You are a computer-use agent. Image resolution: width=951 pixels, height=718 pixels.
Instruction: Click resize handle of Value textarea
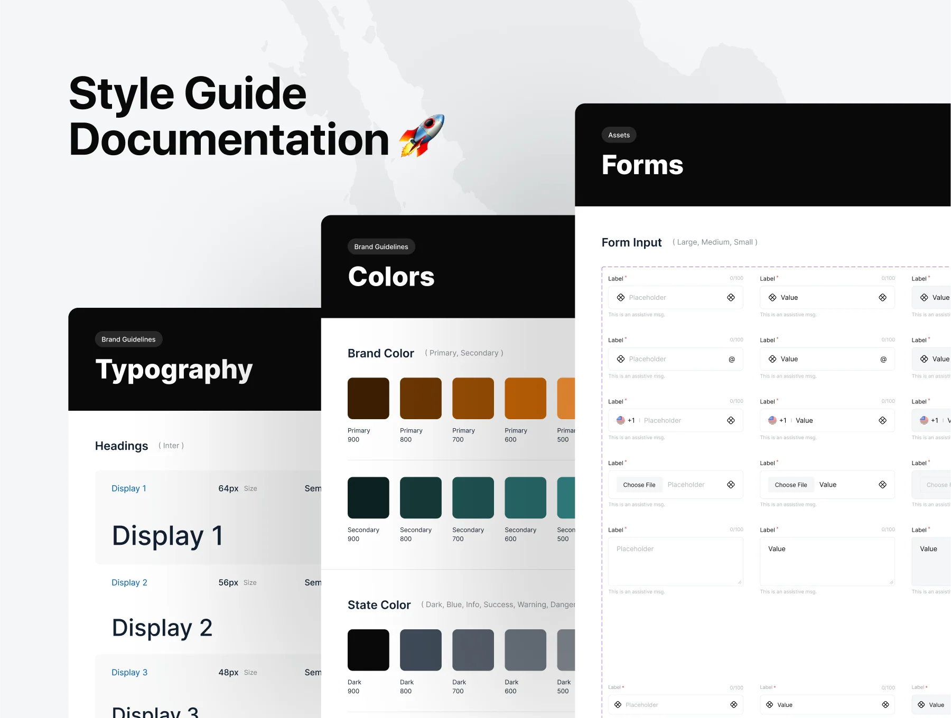[891, 582]
